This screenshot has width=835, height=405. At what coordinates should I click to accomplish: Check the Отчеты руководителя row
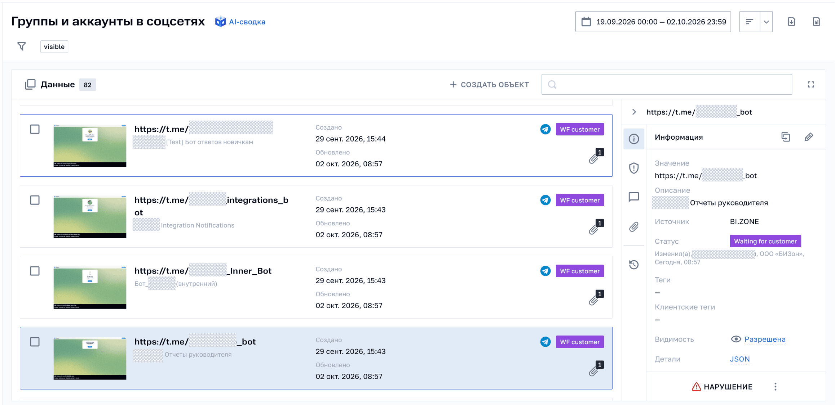click(x=35, y=342)
